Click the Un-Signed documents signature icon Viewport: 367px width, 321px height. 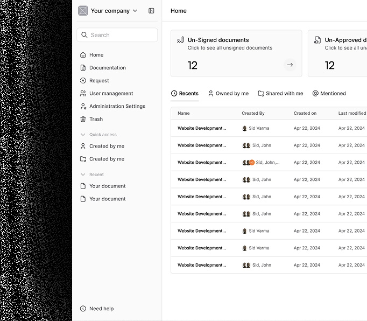(x=180, y=40)
